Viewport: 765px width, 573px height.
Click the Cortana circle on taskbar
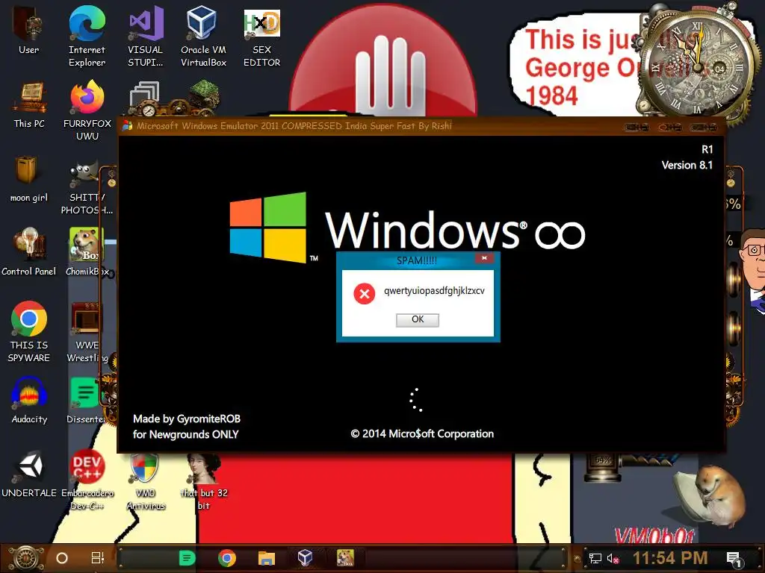coord(62,558)
